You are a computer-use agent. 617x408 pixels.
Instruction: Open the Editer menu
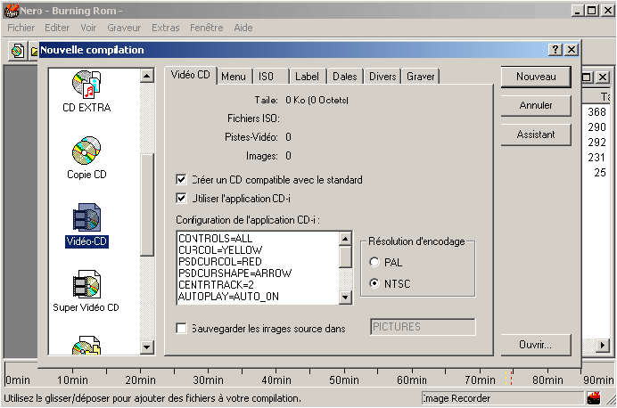57,28
